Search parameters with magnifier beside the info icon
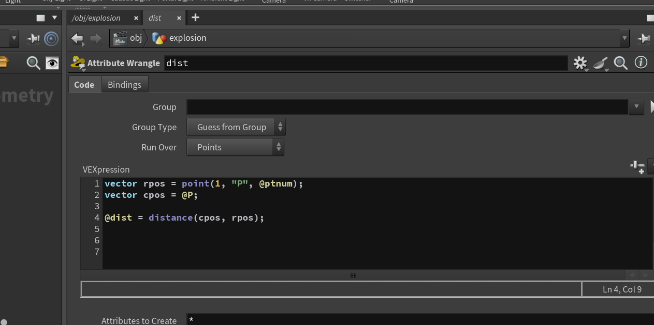The width and height of the screenshot is (654, 325). pyautogui.click(x=621, y=63)
